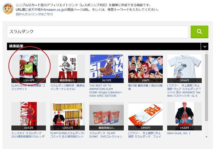
Task: Click the スラムダンク search input field
Action: (x=98, y=32)
